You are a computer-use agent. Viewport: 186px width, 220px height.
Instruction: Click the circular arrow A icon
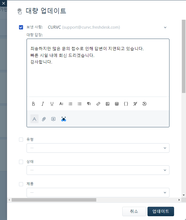pyautogui.click(x=145, y=104)
